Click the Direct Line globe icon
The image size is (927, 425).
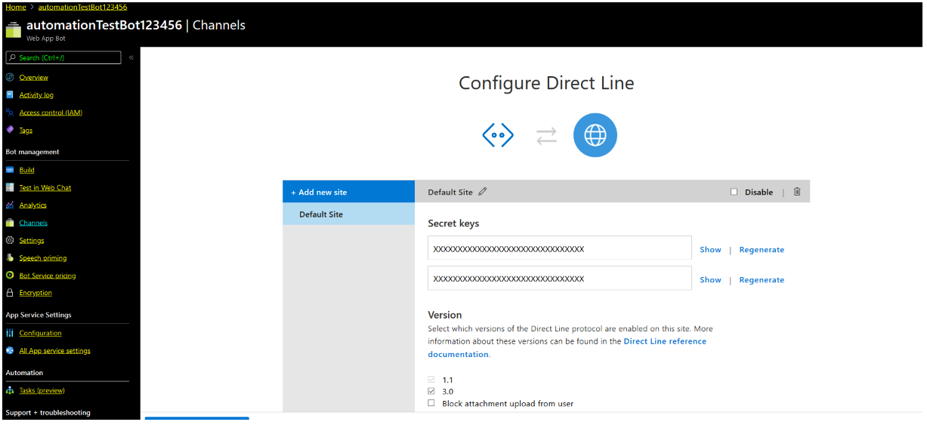[x=595, y=135]
